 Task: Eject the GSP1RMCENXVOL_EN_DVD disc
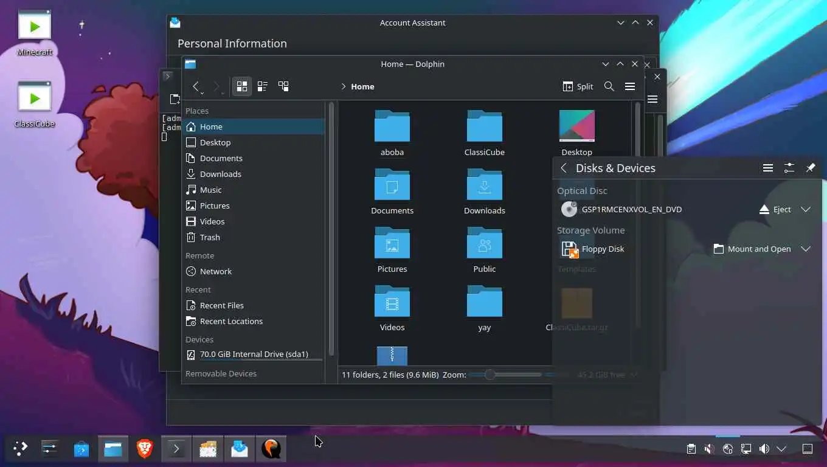tap(775, 209)
